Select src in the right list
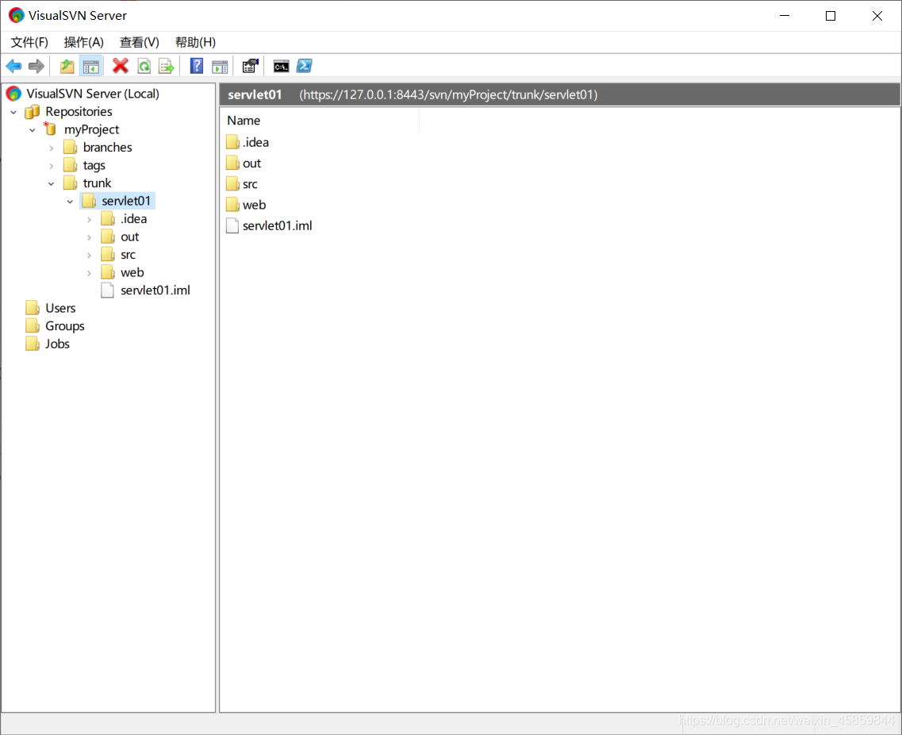 coord(250,183)
